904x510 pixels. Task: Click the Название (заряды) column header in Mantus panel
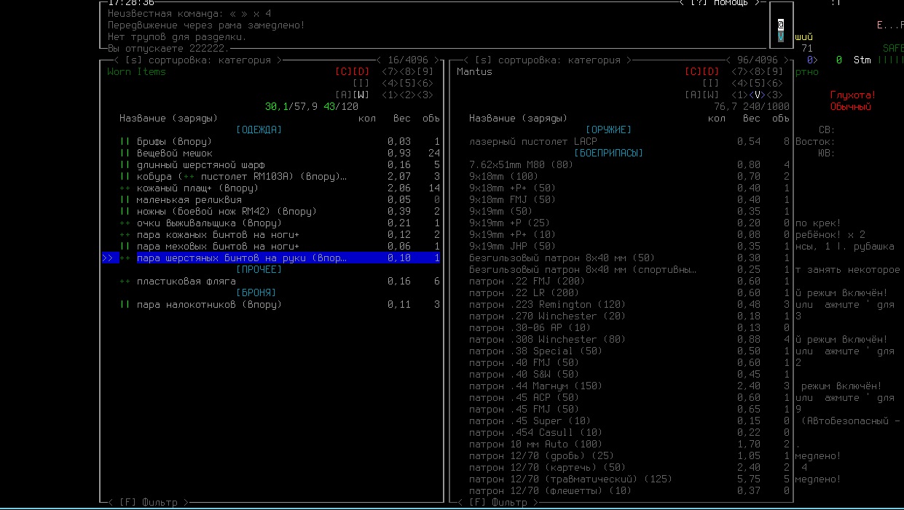coord(519,119)
